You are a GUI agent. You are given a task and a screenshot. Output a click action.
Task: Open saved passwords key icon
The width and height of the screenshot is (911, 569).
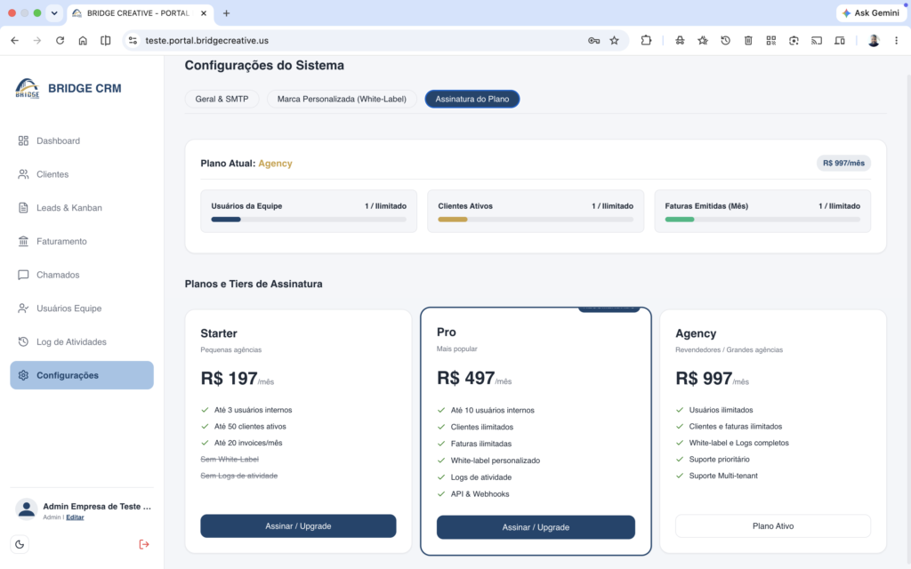(x=593, y=40)
